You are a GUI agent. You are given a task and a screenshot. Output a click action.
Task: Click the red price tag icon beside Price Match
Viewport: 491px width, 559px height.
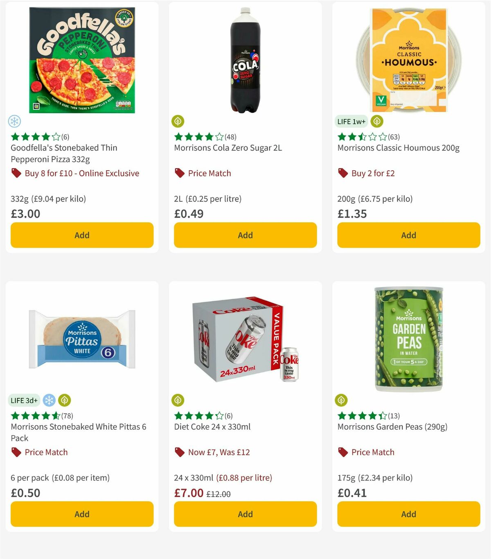pyautogui.click(x=179, y=173)
